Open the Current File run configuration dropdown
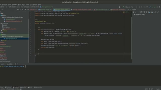 click(x=130, y=7)
